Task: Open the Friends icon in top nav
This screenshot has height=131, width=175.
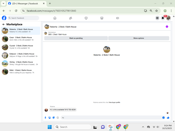Action: (71, 18)
